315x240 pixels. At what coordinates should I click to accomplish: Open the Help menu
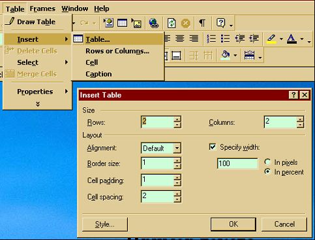(102, 9)
